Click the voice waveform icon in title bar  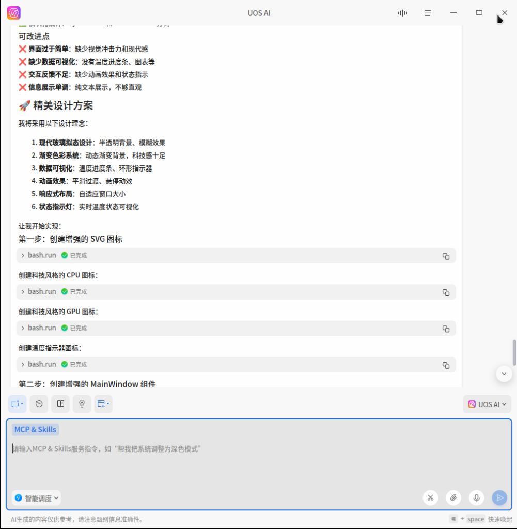click(x=402, y=13)
